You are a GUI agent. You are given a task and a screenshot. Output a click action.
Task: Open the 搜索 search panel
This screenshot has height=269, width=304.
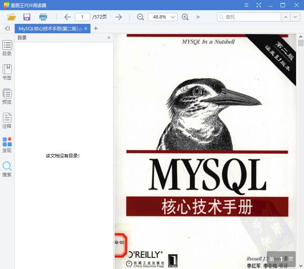point(7,169)
